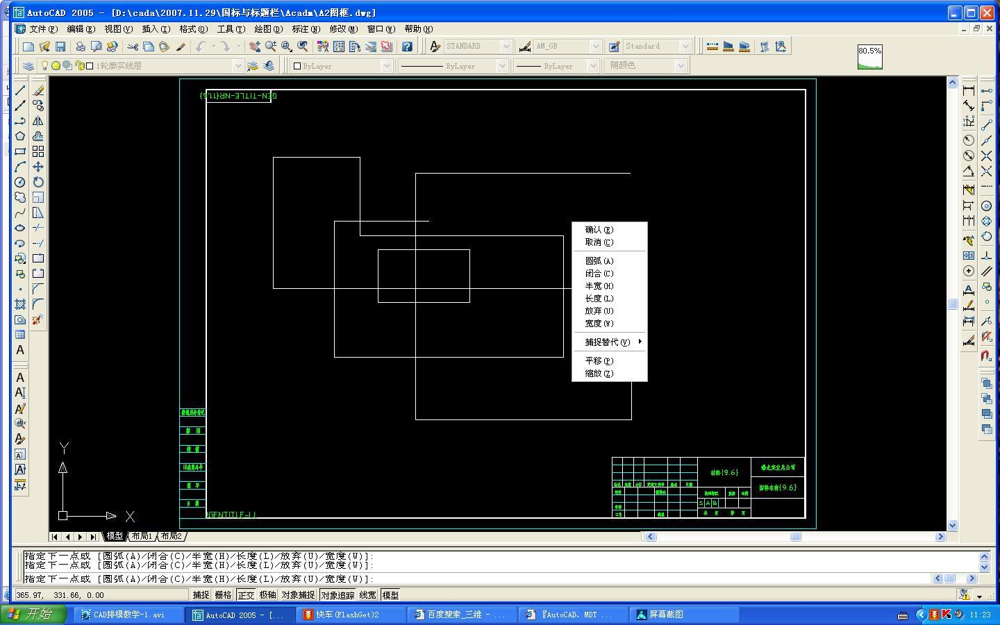Select the Rotate tool

[x=38, y=182]
